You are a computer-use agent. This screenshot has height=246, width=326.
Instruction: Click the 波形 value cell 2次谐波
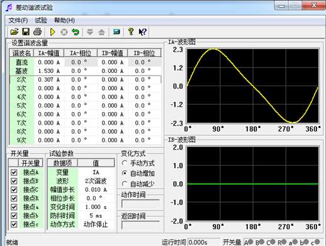[96, 181]
